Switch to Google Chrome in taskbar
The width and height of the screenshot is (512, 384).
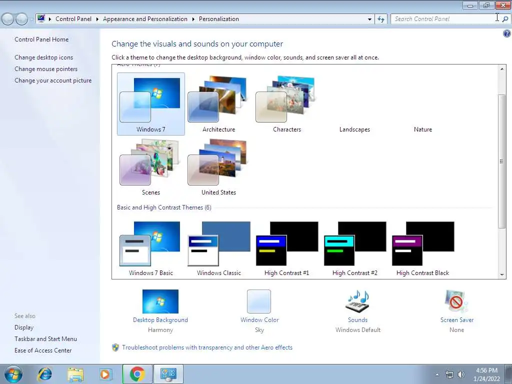(x=137, y=374)
